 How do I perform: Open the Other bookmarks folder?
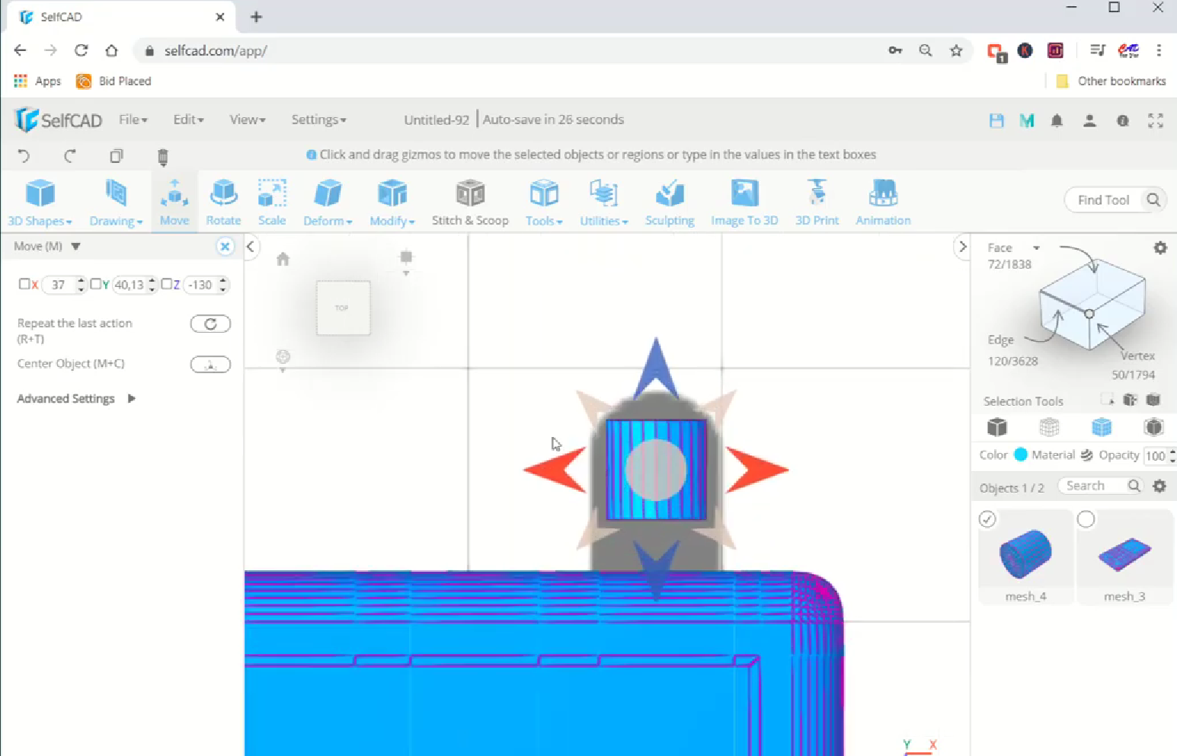click(1111, 81)
